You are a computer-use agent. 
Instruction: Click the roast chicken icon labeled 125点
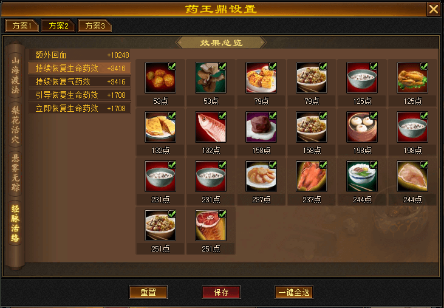point(412,78)
